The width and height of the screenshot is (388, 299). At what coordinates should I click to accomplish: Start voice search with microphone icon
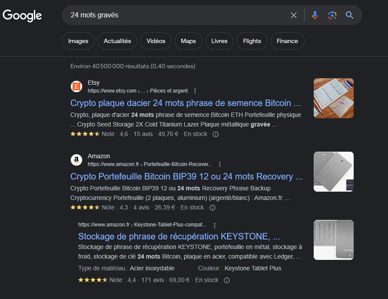point(315,15)
